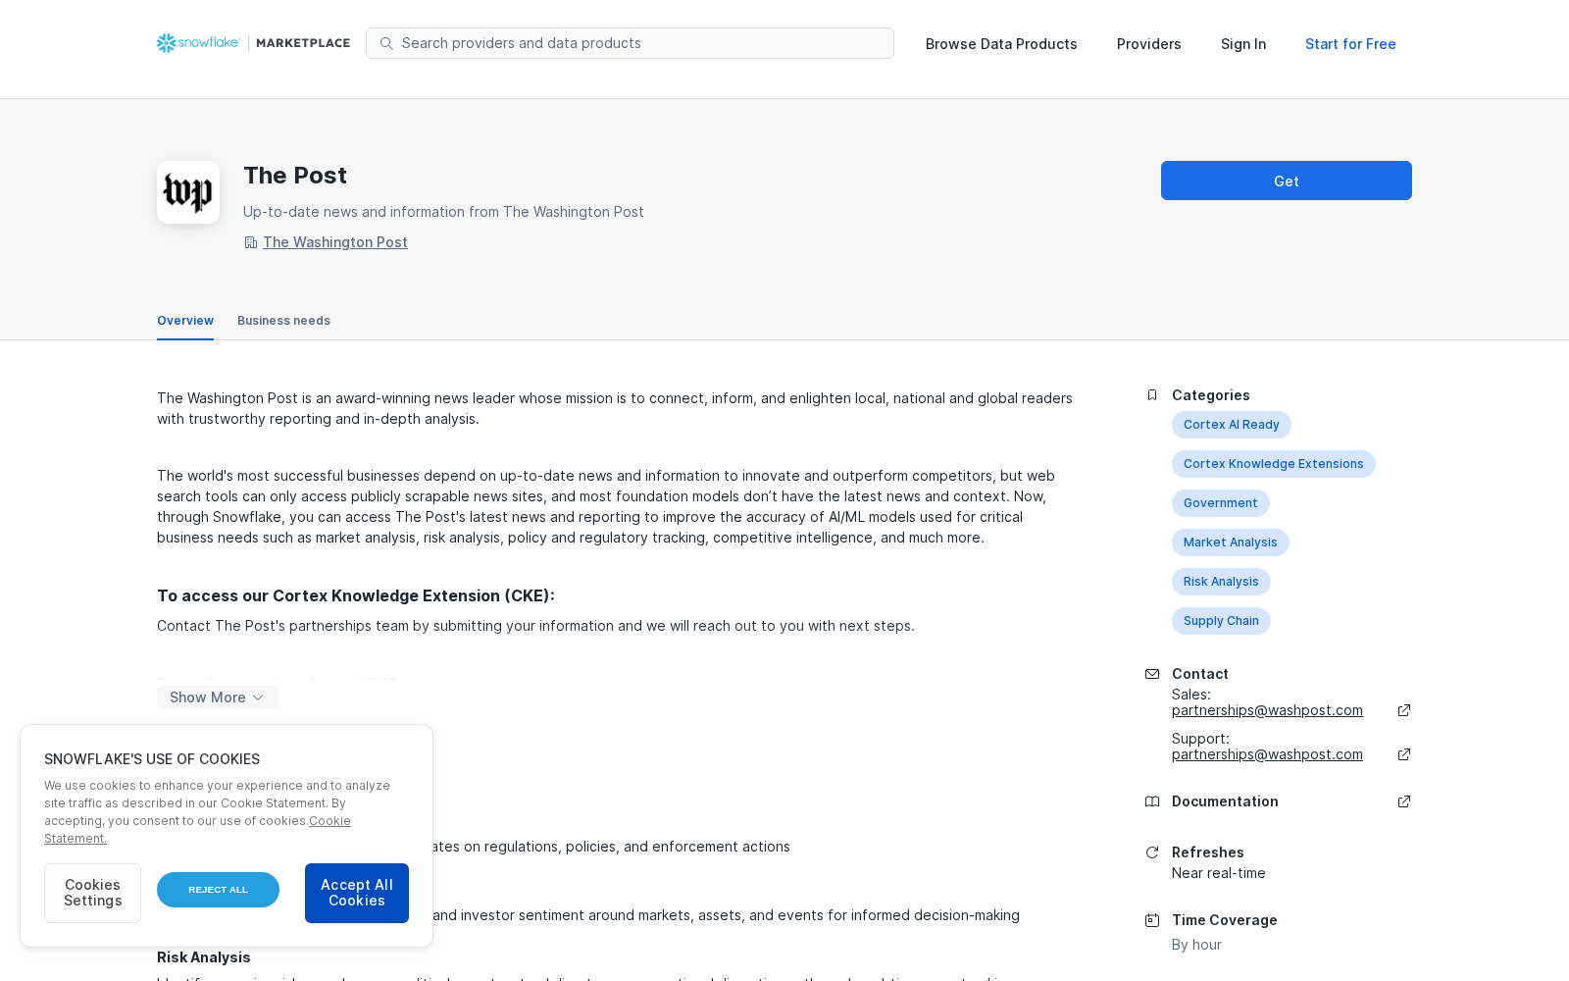
Task: Click The Post wp logo thumbnail
Action: (x=188, y=192)
